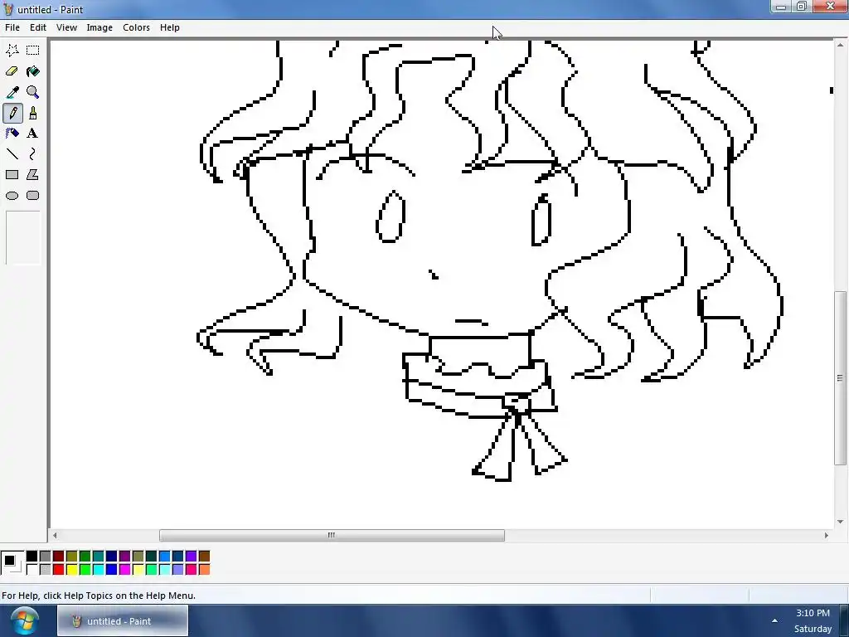Image resolution: width=849 pixels, height=637 pixels.
Task: Pick the dark gray color swatch
Action: [x=46, y=557]
